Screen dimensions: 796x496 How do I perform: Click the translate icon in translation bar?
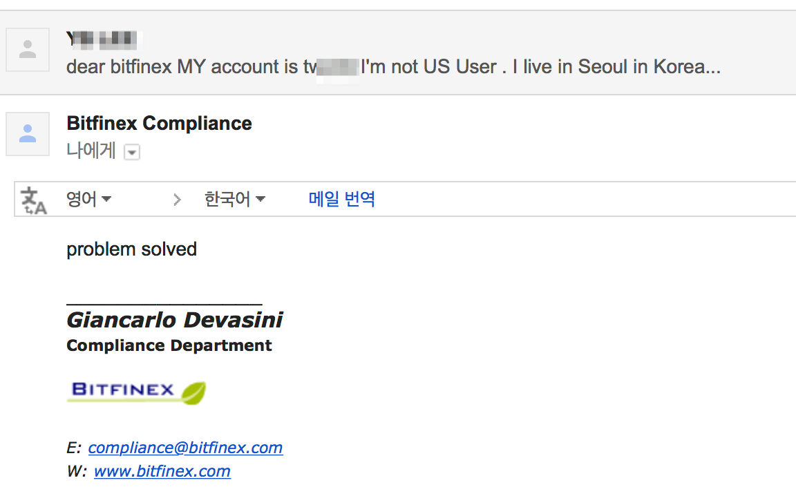tap(33, 200)
